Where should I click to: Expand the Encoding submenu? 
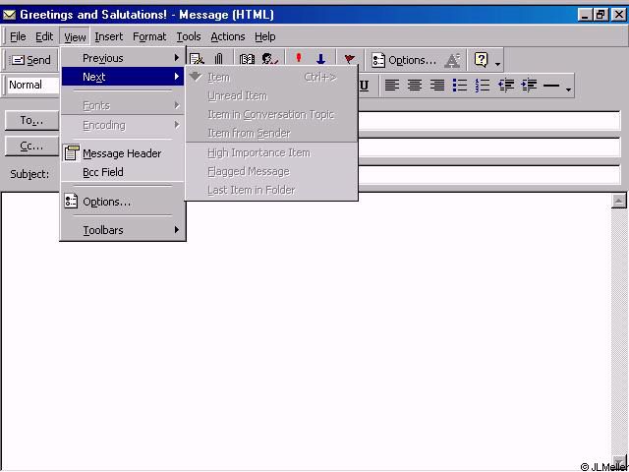coord(122,125)
